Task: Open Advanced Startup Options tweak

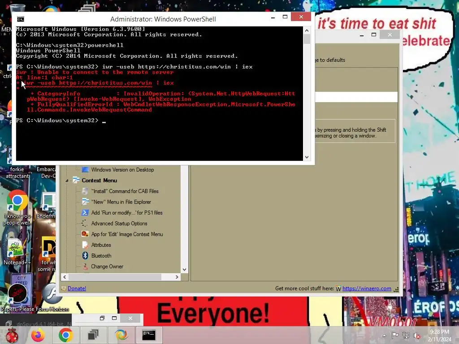Action: 119,224
